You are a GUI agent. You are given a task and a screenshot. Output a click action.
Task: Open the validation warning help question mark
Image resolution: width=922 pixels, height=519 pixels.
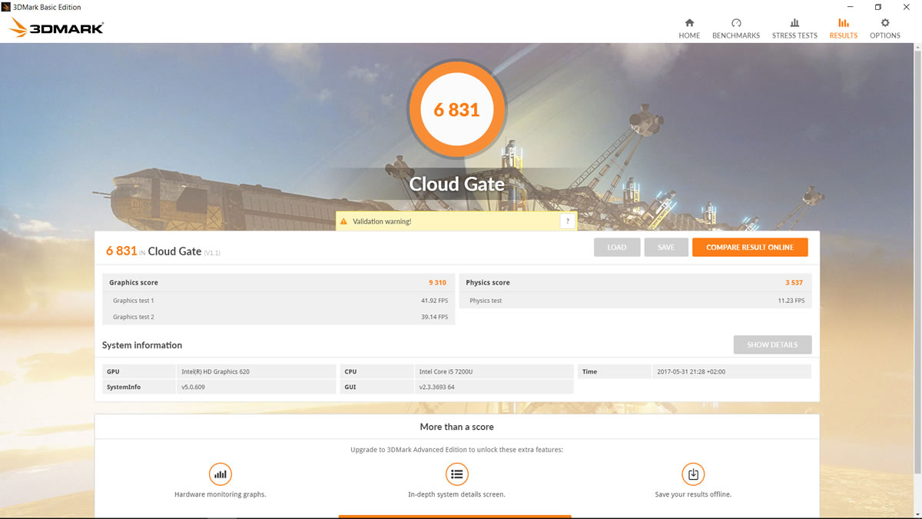(568, 221)
